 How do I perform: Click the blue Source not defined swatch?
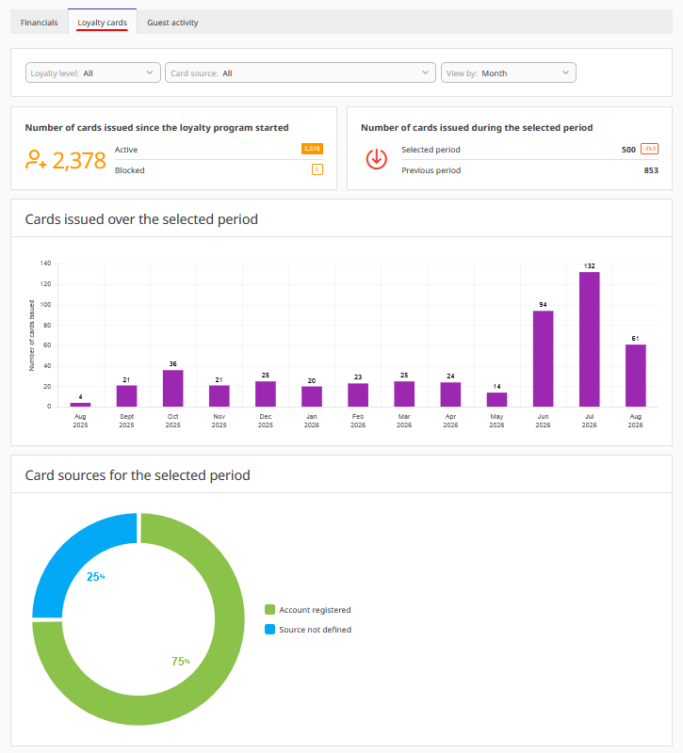coord(269,630)
